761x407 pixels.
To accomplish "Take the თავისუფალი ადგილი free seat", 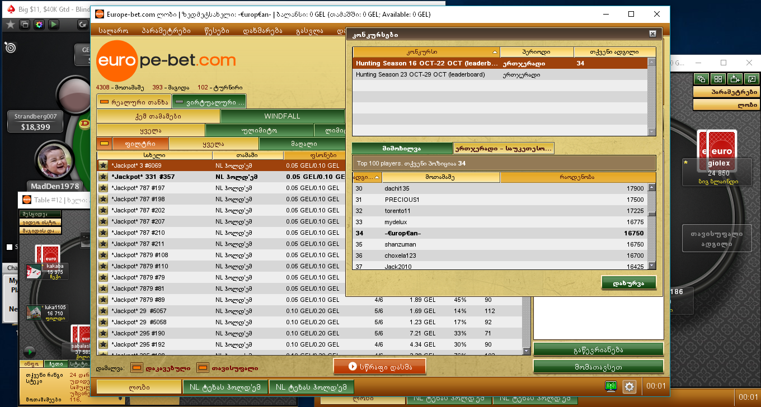I will coord(716,238).
